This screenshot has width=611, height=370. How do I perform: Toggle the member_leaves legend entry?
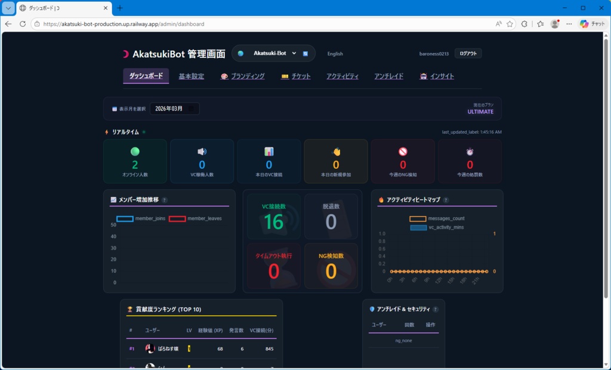coord(177,218)
